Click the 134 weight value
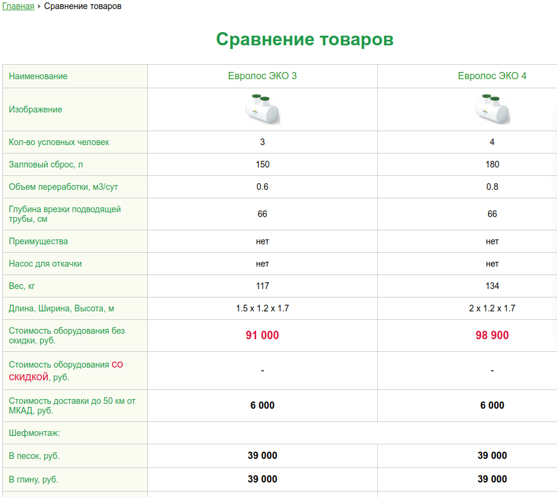Screen dimensions: 557x497 [x=492, y=286]
